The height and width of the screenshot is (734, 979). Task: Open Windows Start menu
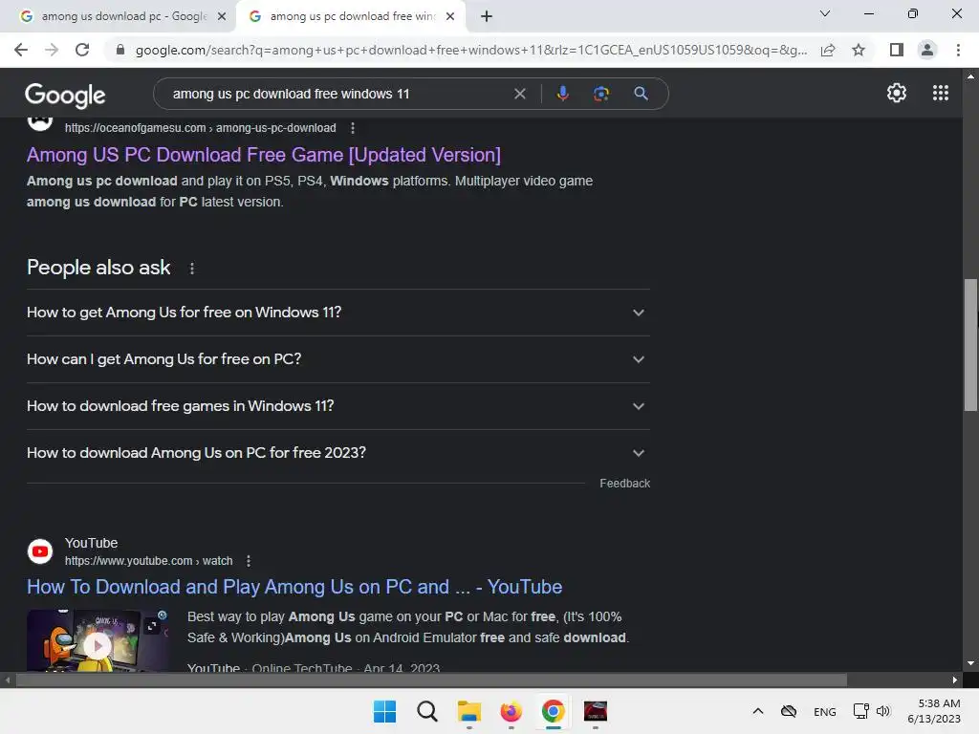point(384,711)
